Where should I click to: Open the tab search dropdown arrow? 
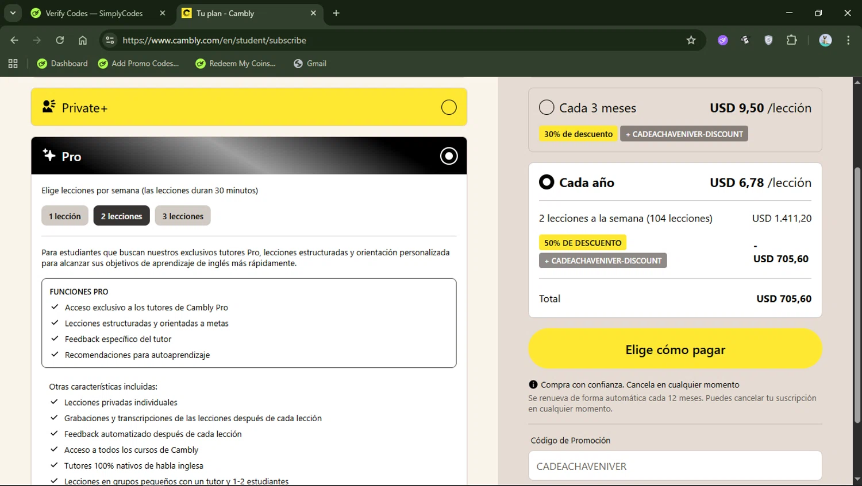13,13
